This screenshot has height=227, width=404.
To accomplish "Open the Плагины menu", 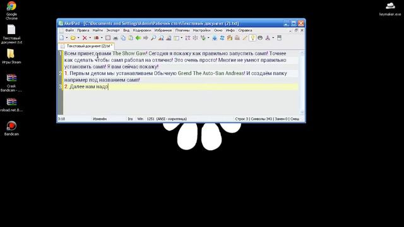I will tap(182, 30).
